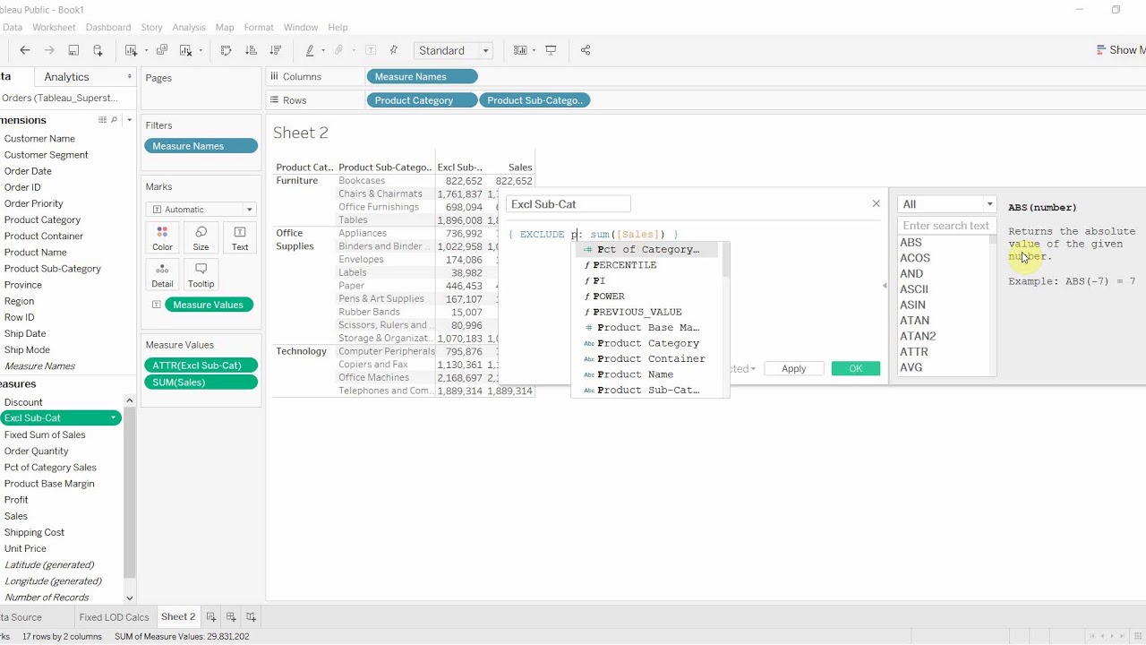Click the Apply button in calculation editor

793,368
